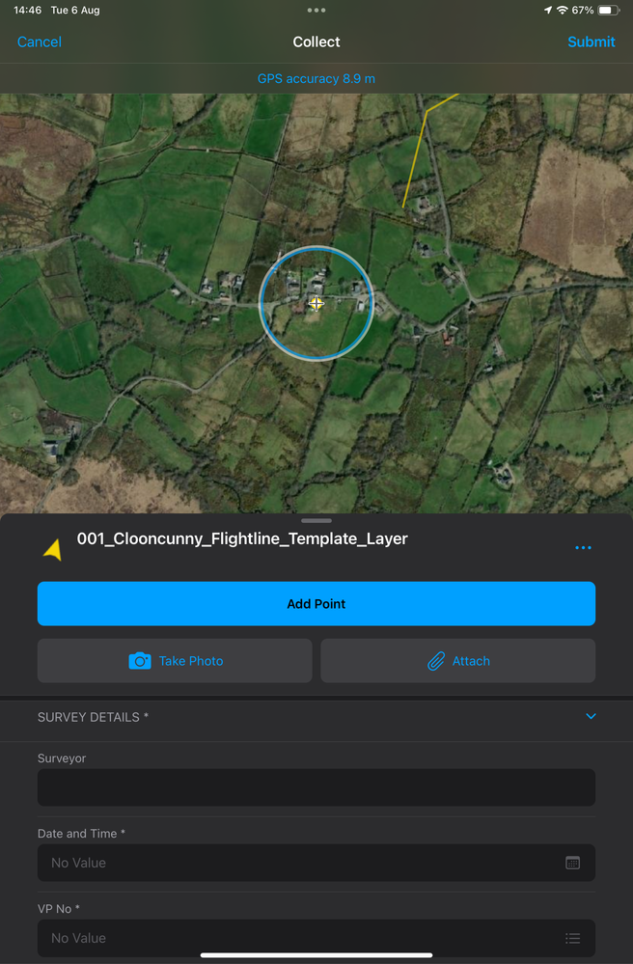Tap the GPS accuracy 8.9 m banner
633x964 pixels.
pos(316,79)
